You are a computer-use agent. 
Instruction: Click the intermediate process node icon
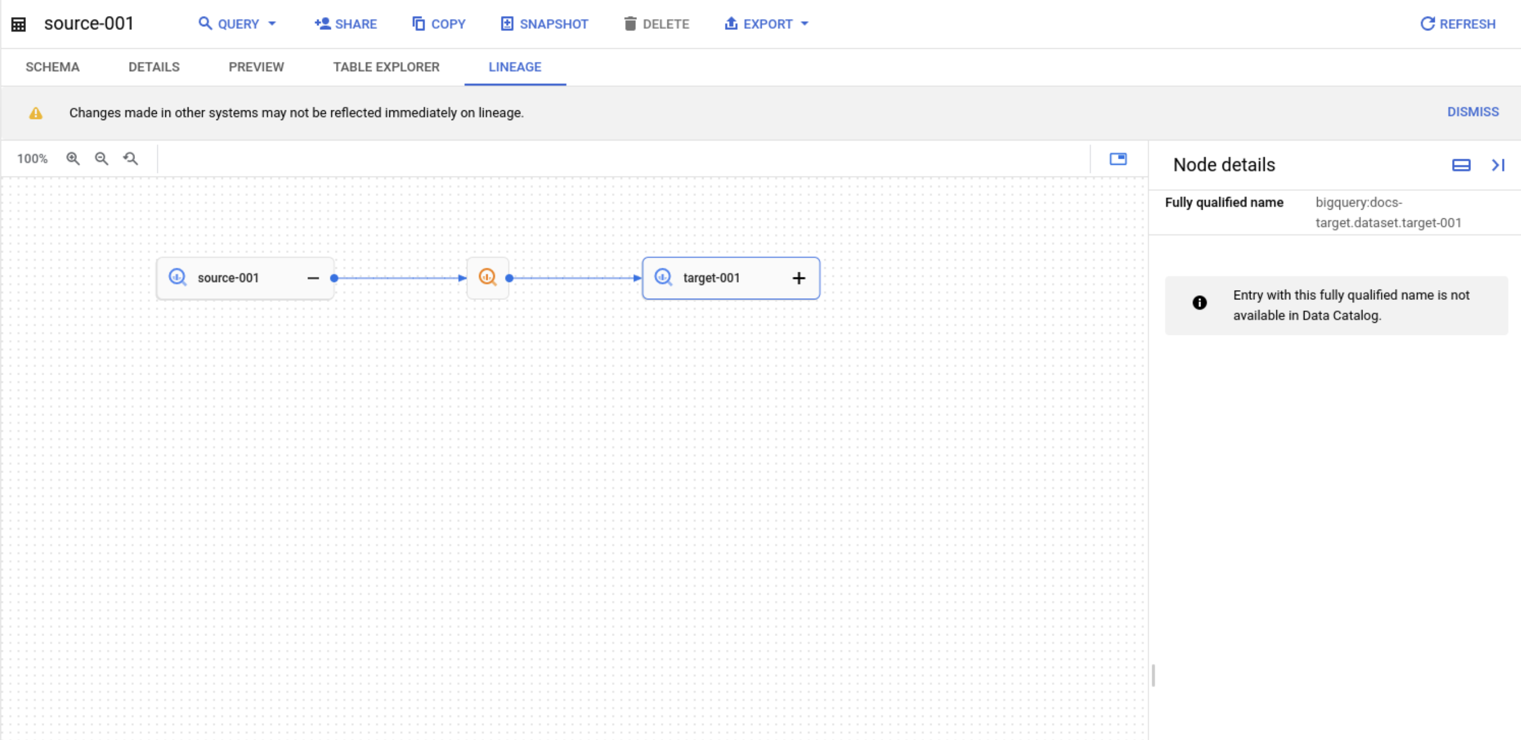pos(488,277)
